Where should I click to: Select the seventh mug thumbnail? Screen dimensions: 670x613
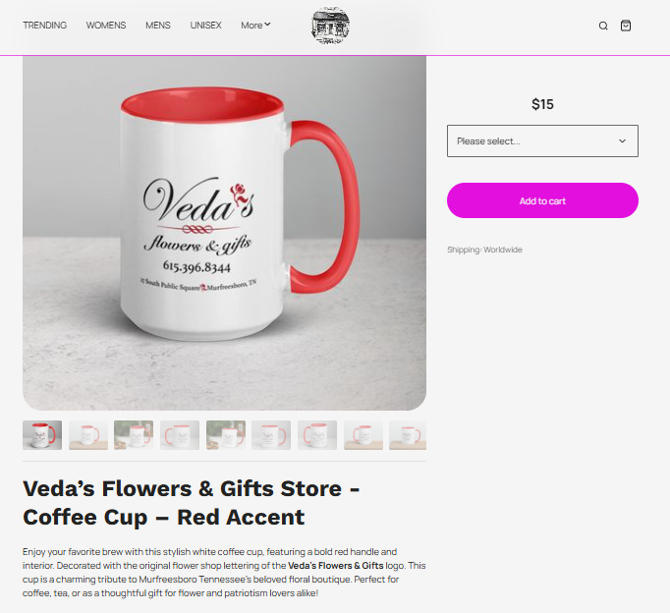317,435
